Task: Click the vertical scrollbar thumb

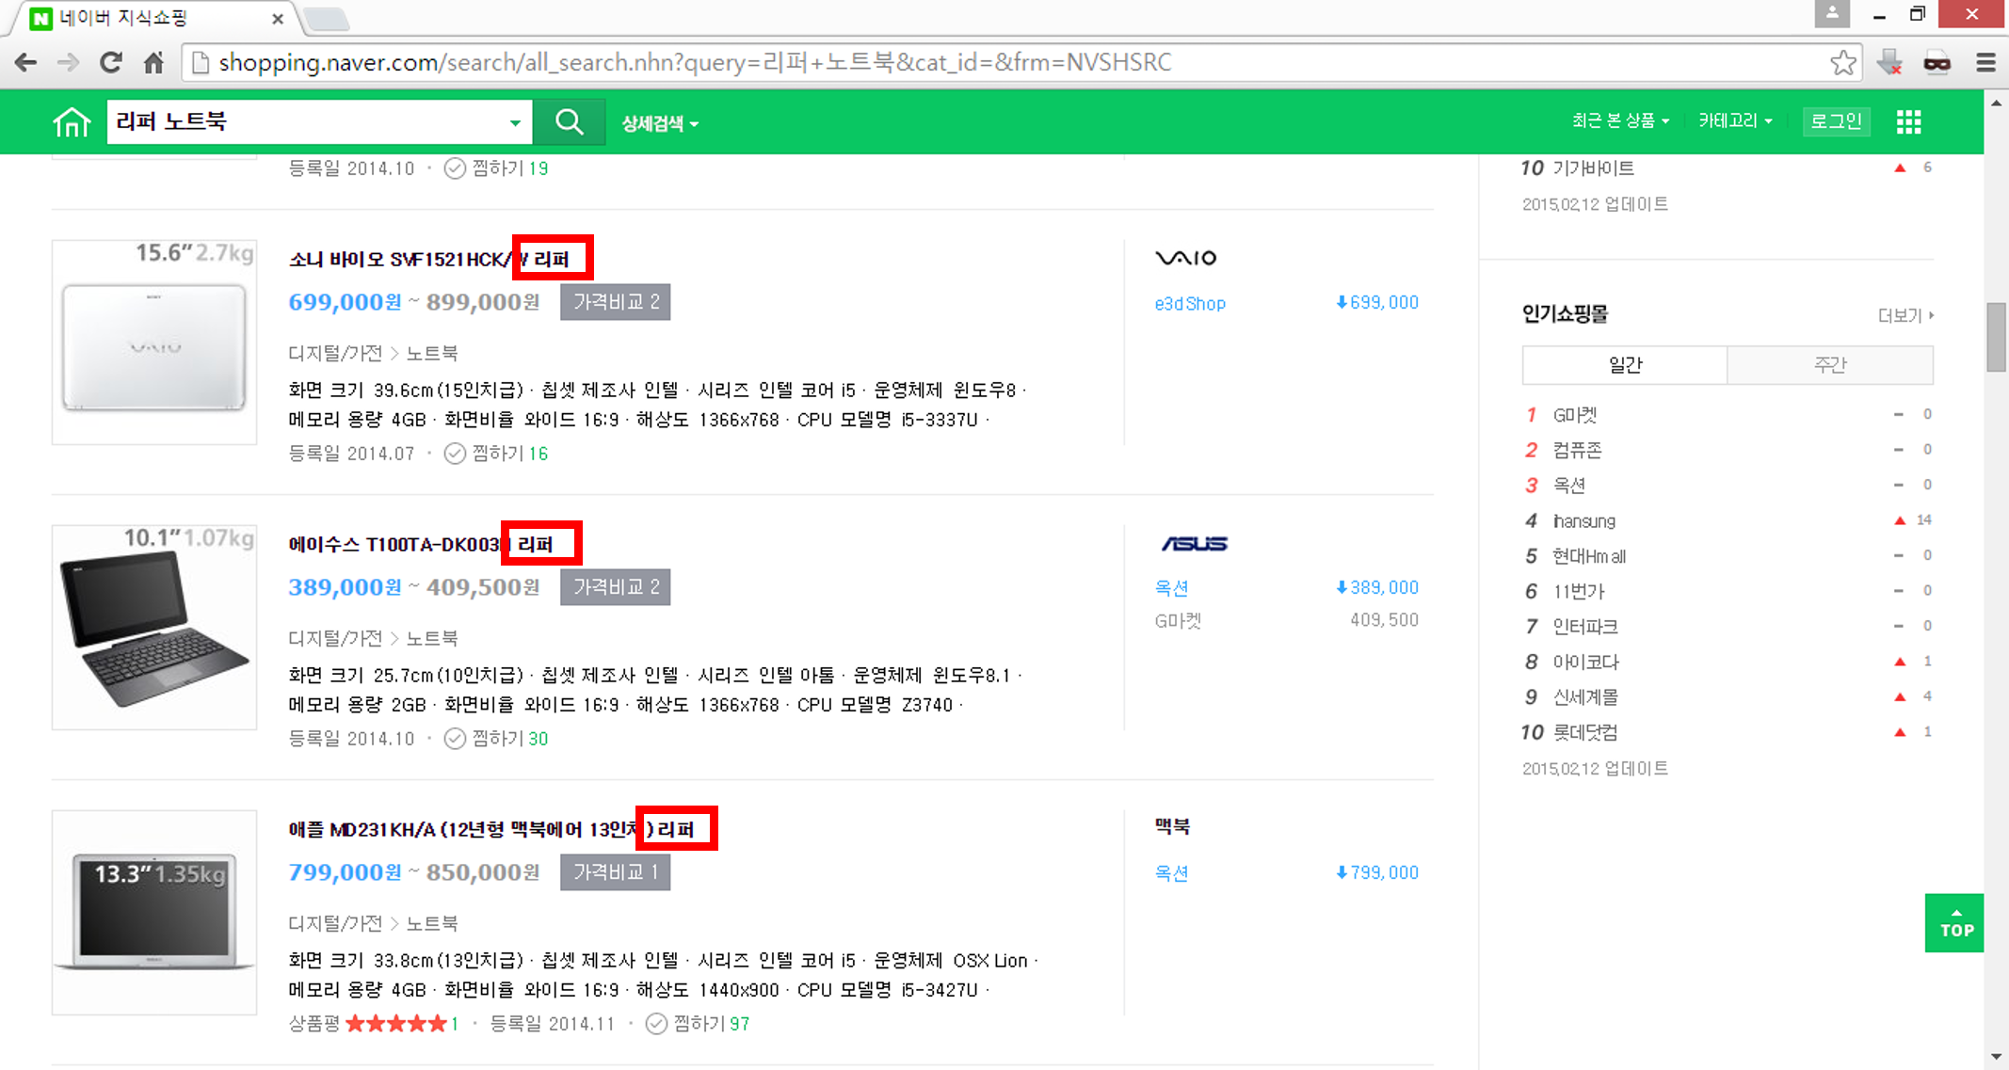Action: 1996,337
